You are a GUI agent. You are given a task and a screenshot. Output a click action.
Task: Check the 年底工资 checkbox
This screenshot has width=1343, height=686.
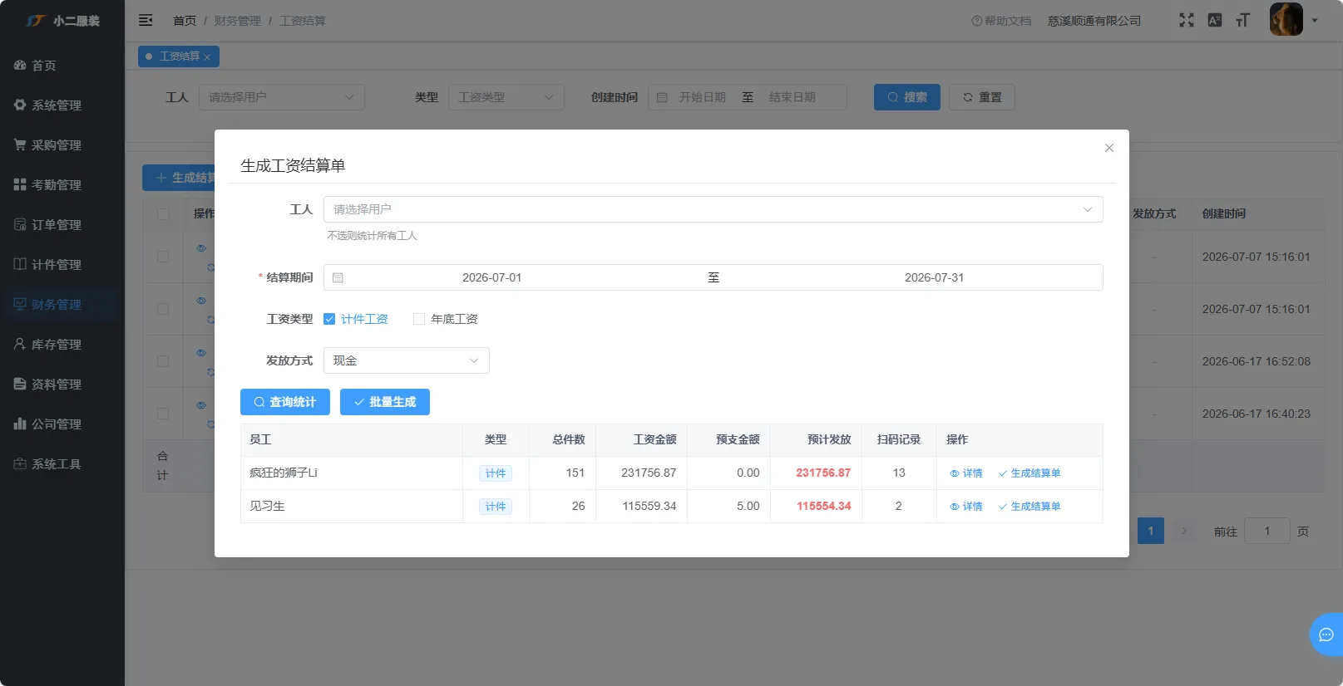click(x=419, y=319)
